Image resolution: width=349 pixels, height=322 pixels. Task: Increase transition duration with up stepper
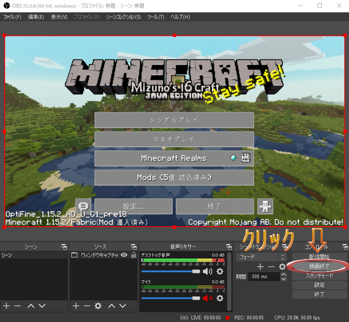[x=283, y=274]
